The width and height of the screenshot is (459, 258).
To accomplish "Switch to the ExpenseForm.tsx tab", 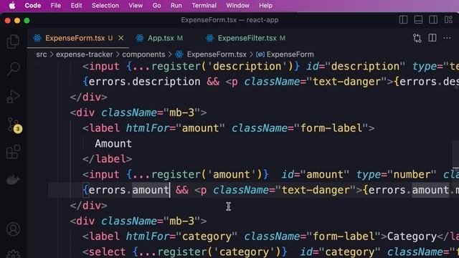I will (x=78, y=38).
